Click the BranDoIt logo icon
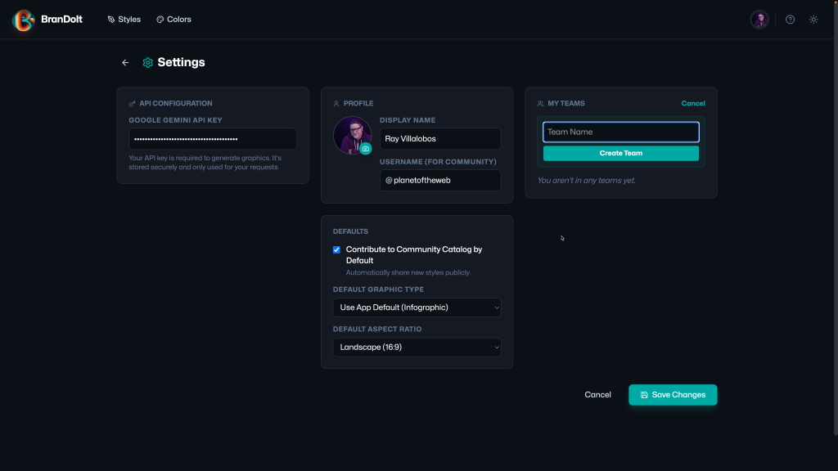The width and height of the screenshot is (838, 471). click(x=24, y=20)
